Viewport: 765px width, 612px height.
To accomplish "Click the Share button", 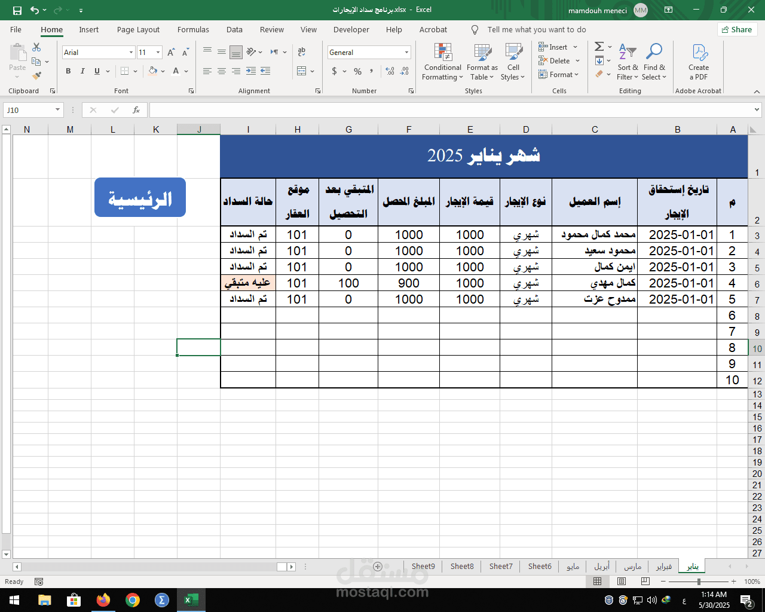I will (737, 29).
